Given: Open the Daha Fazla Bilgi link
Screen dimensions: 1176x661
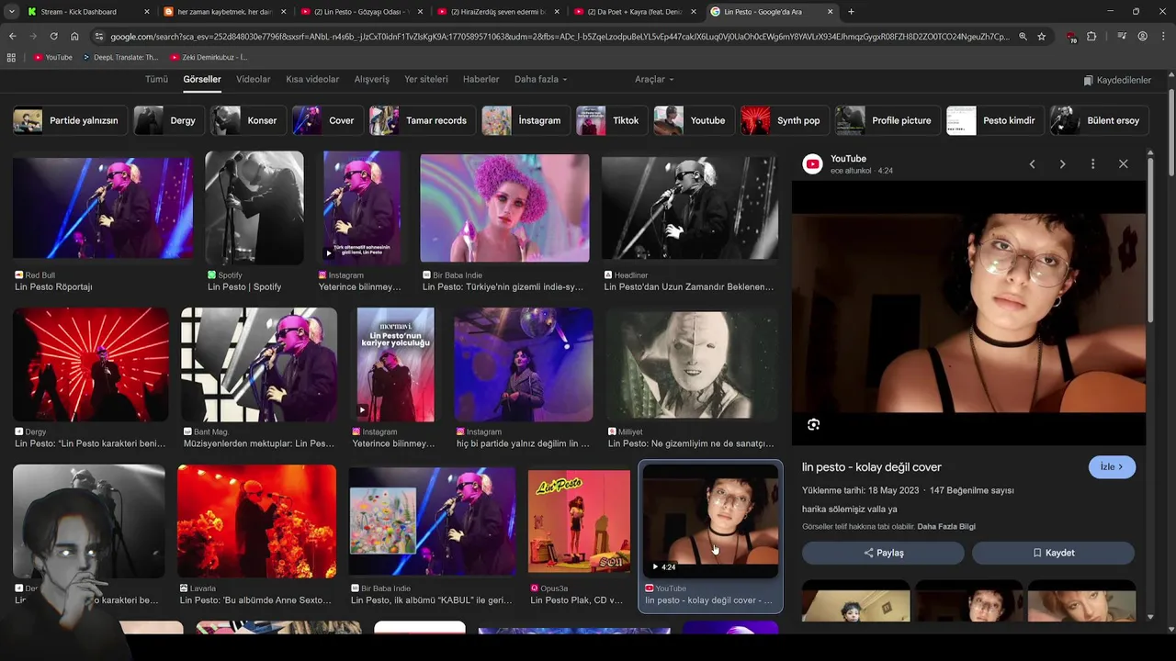Looking at the screenshot, I should click(946, 526).
